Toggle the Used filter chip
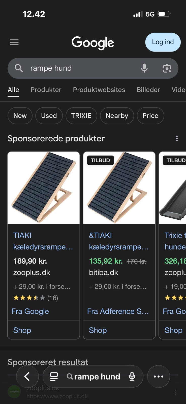This screenshot has width=186, height=404. [x=49, y=116]
